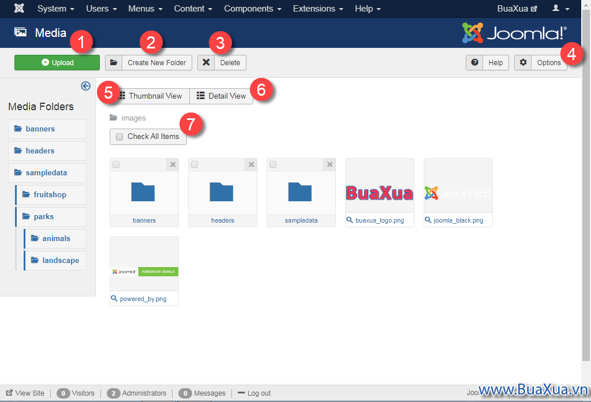Image resolution: width=591 pixels, height=402 pixels.
Task: Click the gear icon beside Options
Action: coord(523,62)
